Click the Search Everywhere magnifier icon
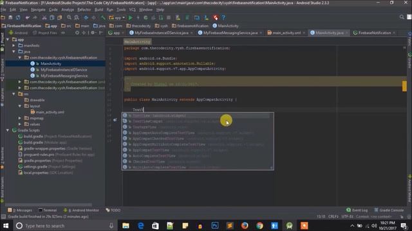The height and width of the screenshot is (231, 412). click(x=402, y=17)
